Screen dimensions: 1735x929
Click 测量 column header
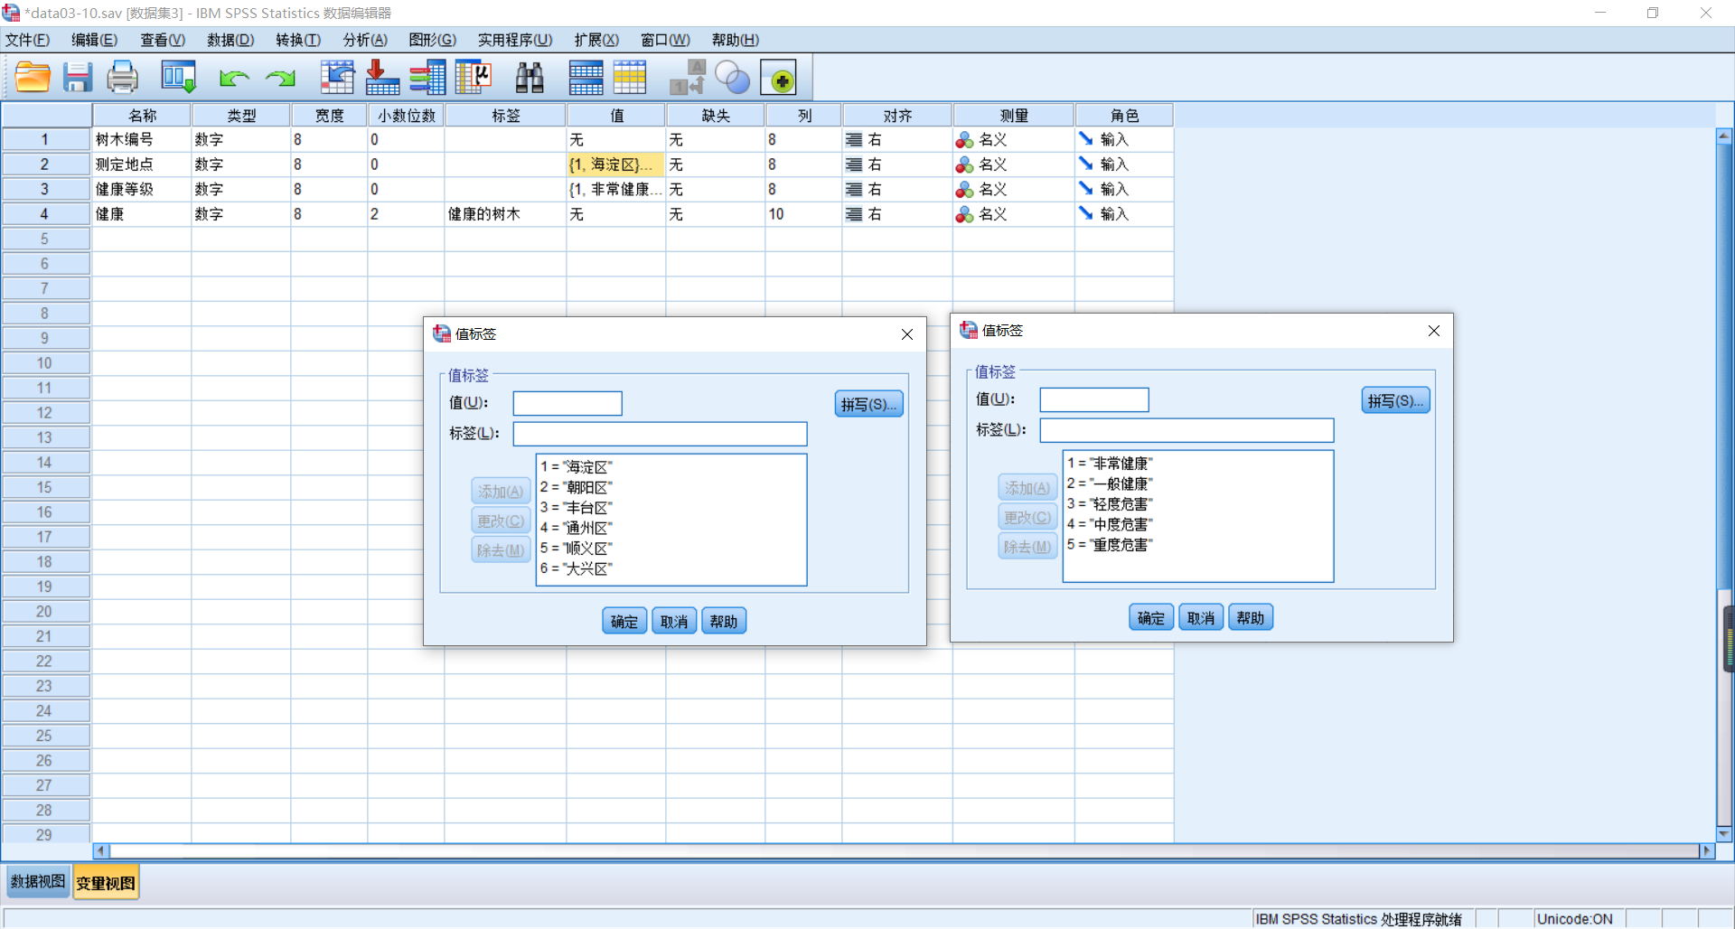[x=1013, y=116]
